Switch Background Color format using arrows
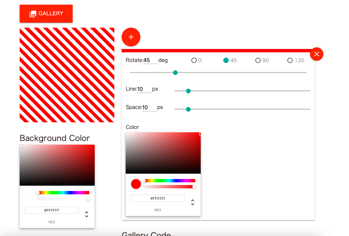The height and width of the screenshot is (236, 349). (87, 214)
